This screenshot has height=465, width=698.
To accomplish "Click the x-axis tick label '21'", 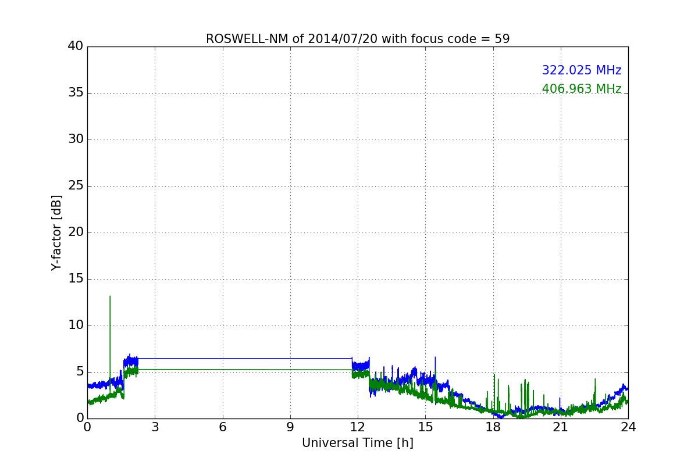I will coord(561,427).
